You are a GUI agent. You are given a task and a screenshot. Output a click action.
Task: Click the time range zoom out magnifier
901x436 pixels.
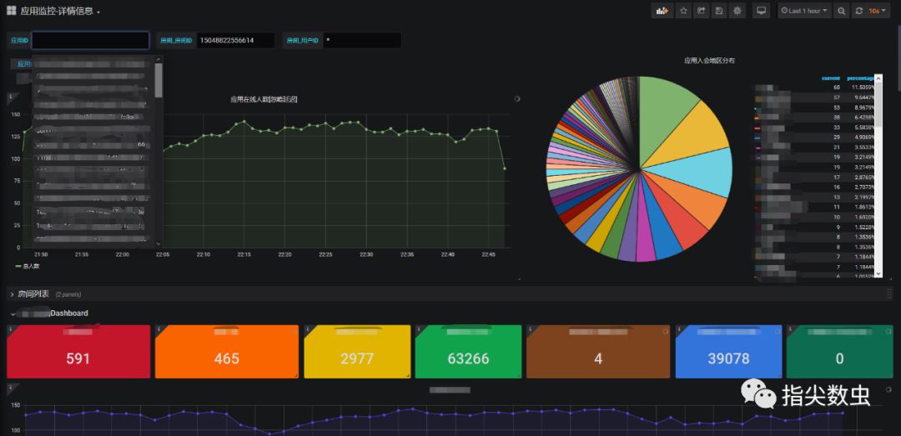tap(841, 11)
